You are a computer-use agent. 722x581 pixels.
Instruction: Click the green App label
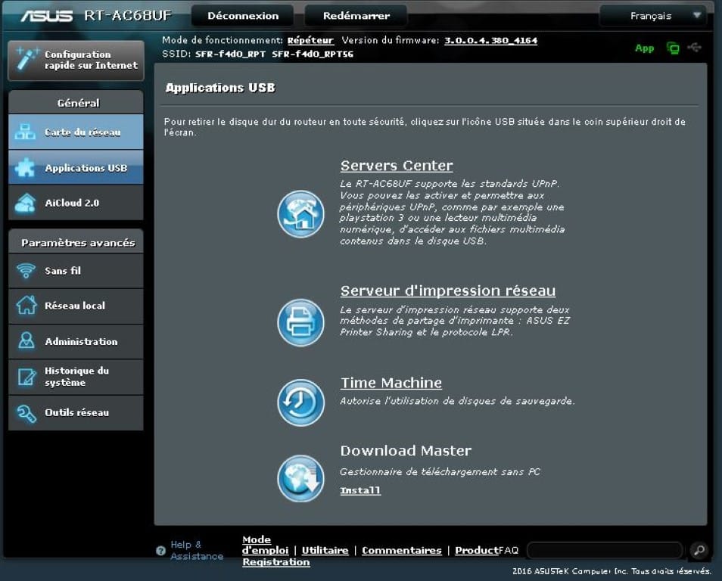(644, 48)
